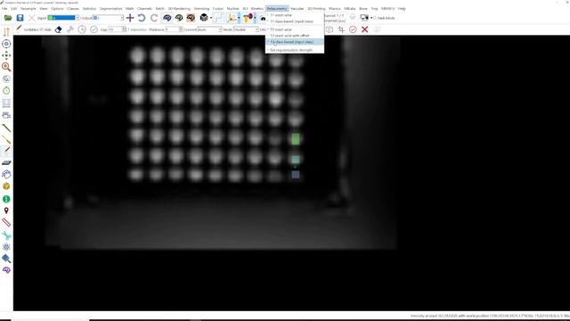Open the 3D-Rendering menu
The width and height of the screenshot is (570, 321).
[179, 8]
